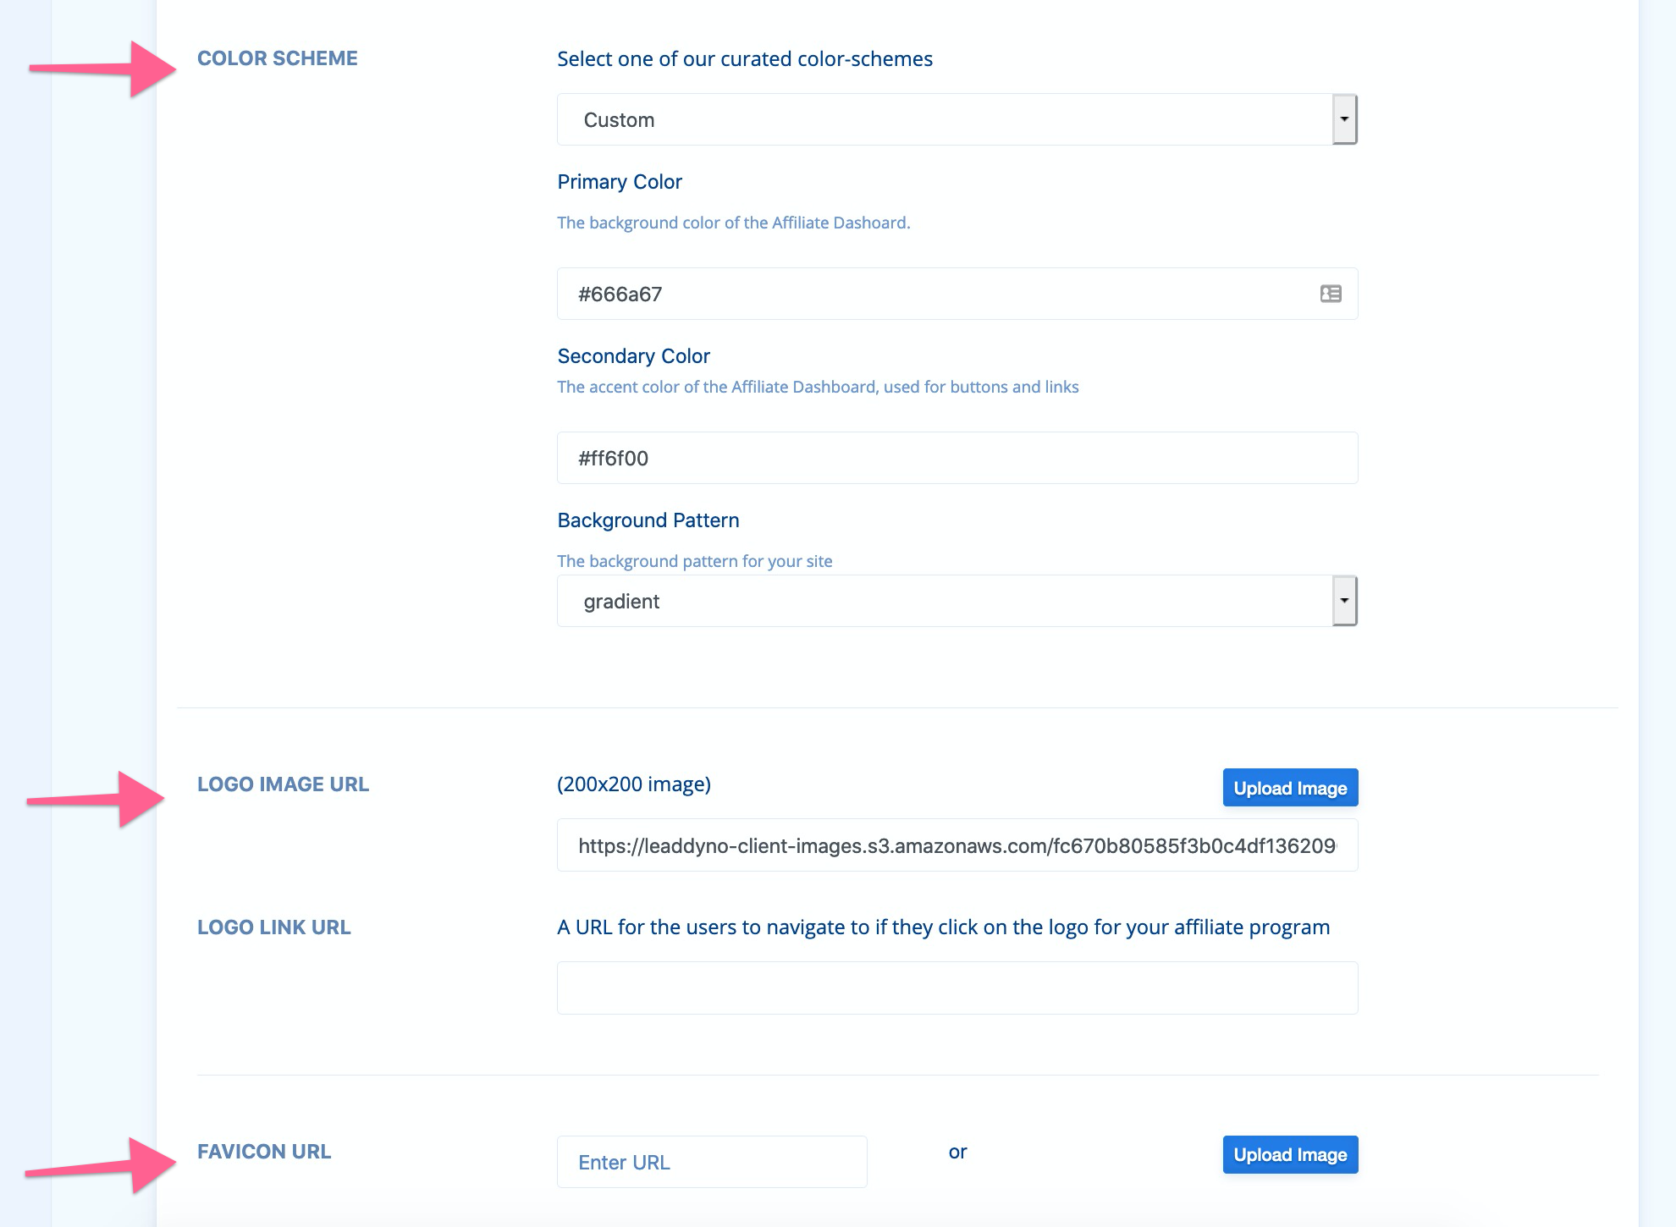The width and height of the screenshot is (1676, 1227).
Task: Click the Primary Color label text
Action: (x=620, y=182)
